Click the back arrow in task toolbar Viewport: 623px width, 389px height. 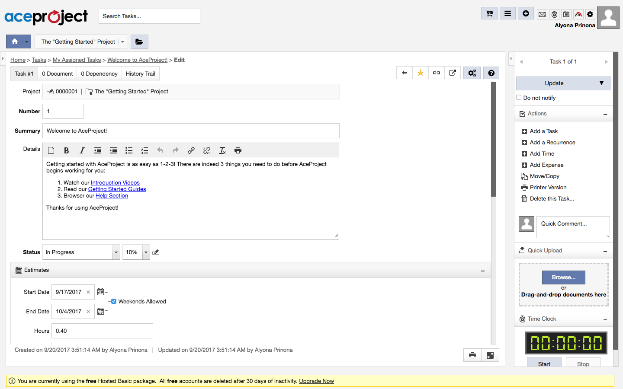tap(405, 73)
